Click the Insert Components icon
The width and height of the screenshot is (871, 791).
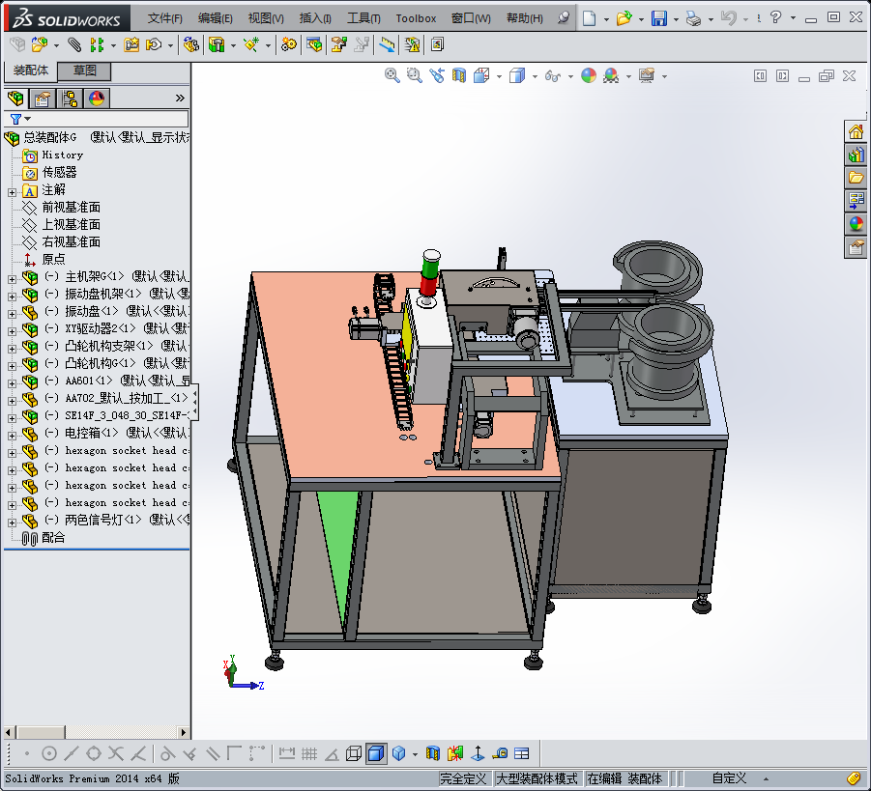coord(39,44)
